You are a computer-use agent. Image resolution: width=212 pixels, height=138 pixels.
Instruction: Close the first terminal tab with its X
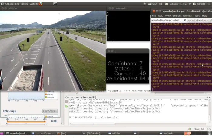tap(184, 20)
